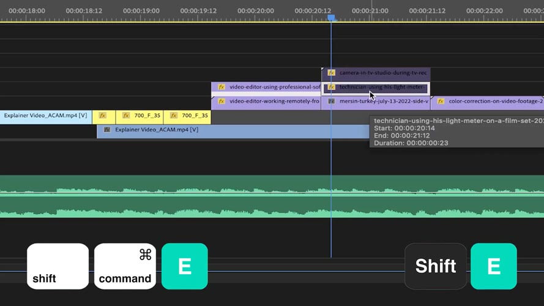544x306 pixels.
Task: Click fx badge on dark blue Explainer Video clip
Action: coord(107,130)
